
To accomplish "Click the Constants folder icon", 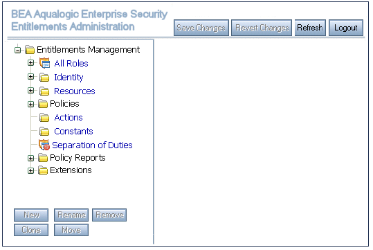I will point(44,132).
